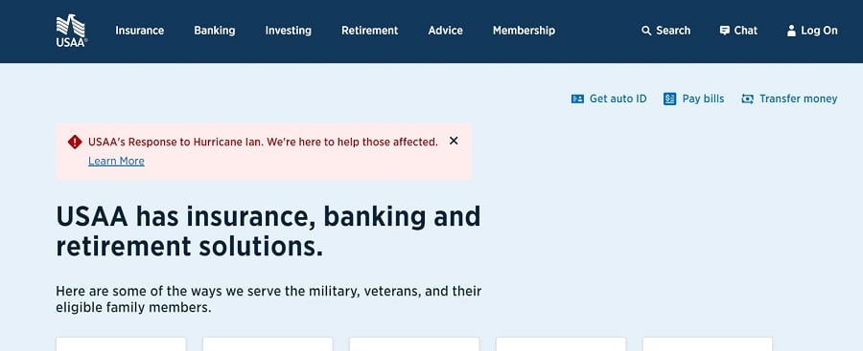Open the Membership menu
This screenshot has width=863, height=351.
524,31
